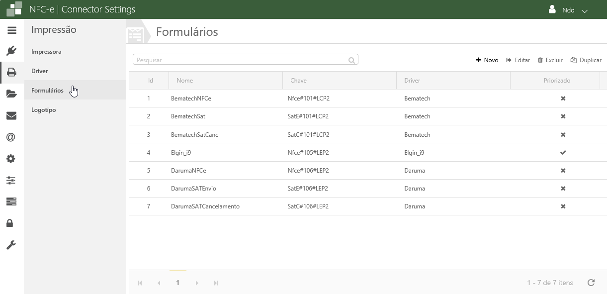
Task: Expand the Ndd user dropdown
Action: point(569,10)
